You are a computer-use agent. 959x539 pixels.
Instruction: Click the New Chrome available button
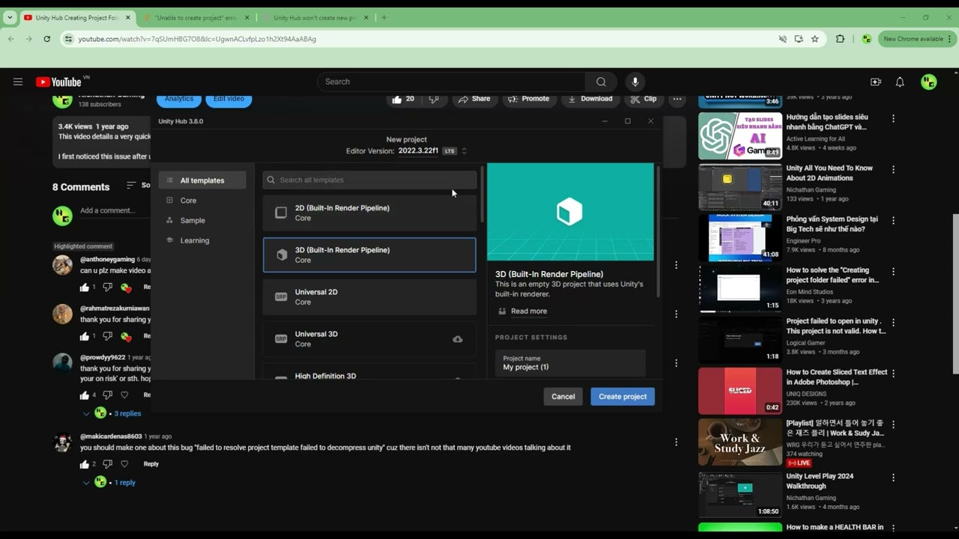pos(917,39)
